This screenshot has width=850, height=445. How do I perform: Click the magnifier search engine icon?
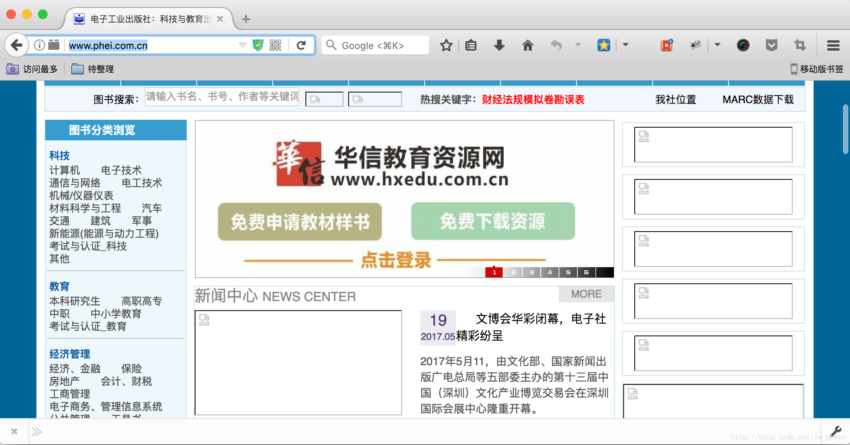[x=331, y=45]
